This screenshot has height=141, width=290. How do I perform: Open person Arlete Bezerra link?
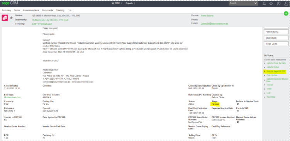[x=207, y=16]
